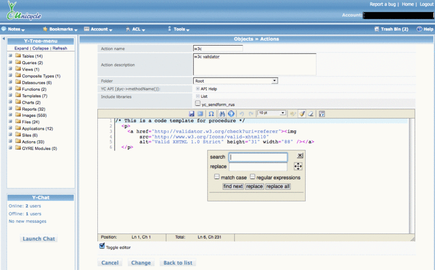Open the Tools menu
The height and width of the screenshot is (270, 435).
(x=179, y=29)
